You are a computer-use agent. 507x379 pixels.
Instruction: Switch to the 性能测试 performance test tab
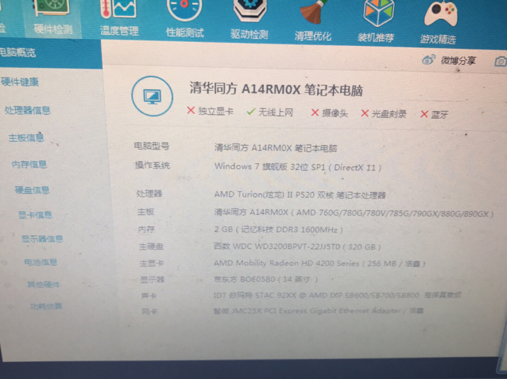[185, 20]
